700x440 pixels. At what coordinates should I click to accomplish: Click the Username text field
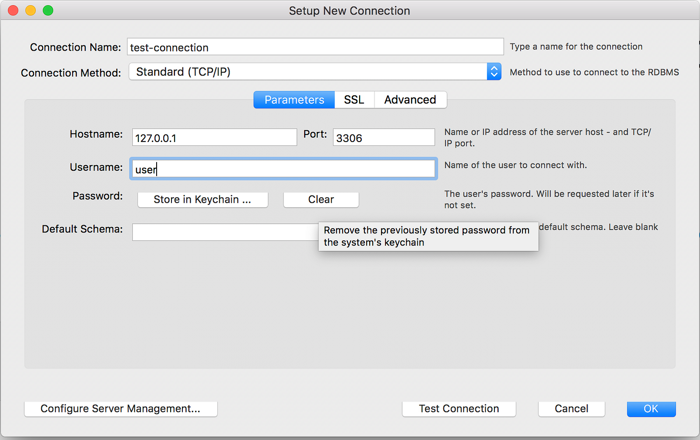[x=283, y=169]
